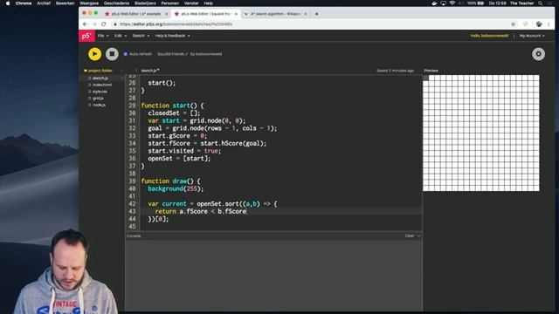Switch to the A* example browser tab

pos(135,14)
